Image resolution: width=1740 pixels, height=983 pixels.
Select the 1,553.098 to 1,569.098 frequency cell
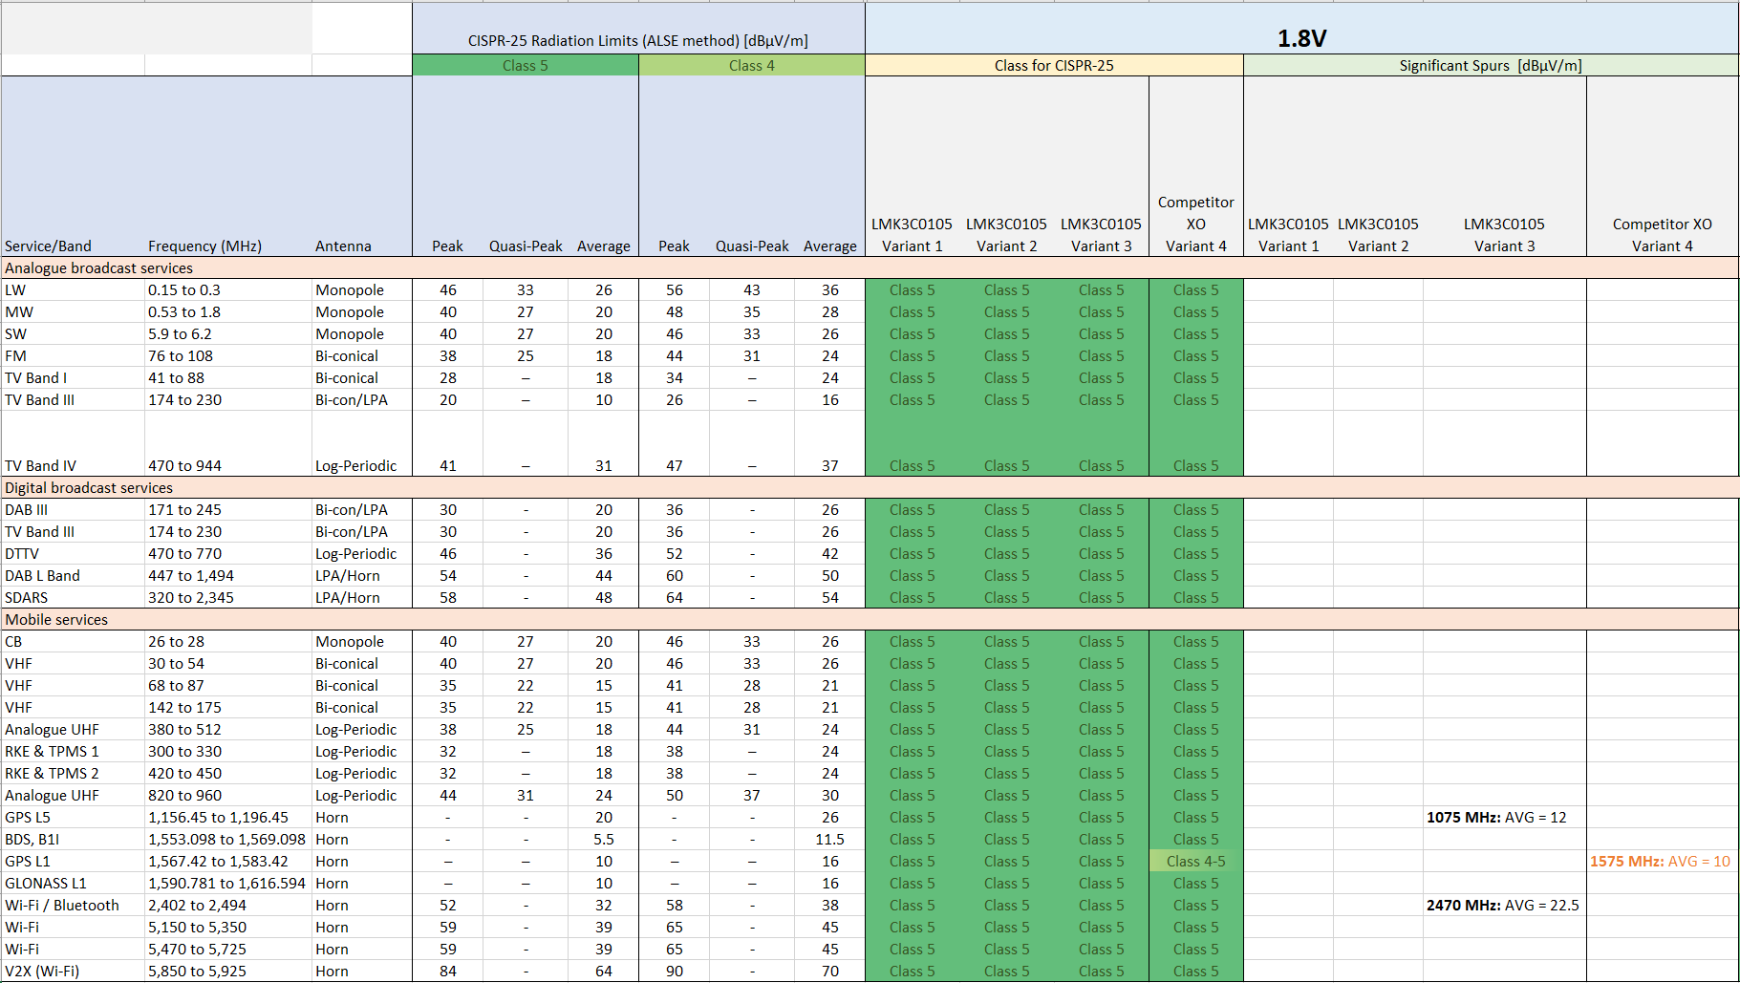point(226,840)
